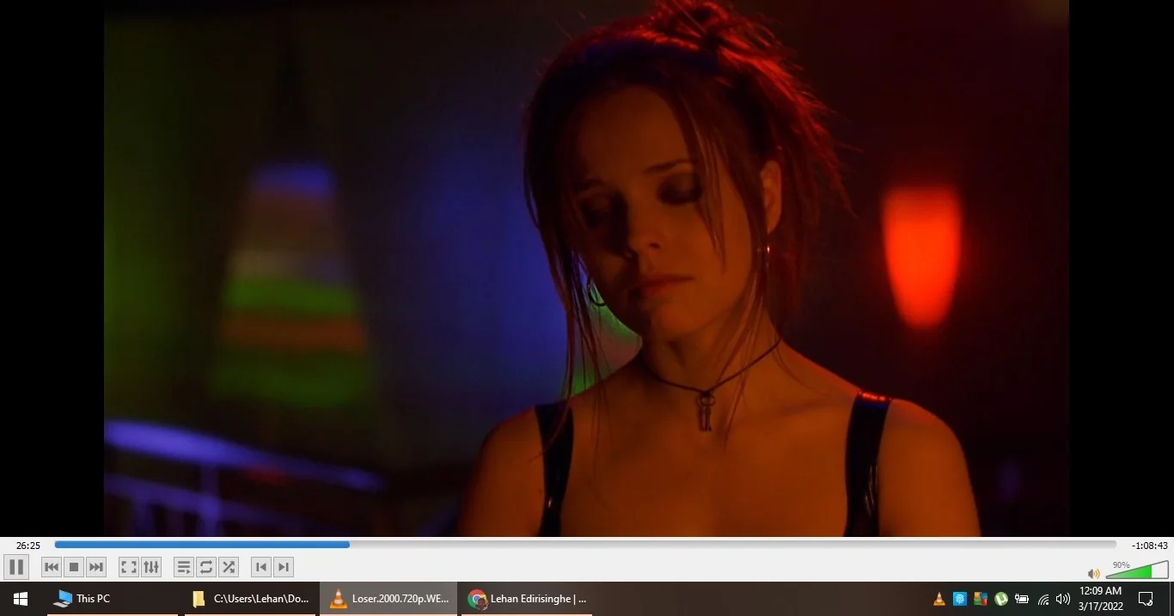The height and width of the screenshot is (616, 1174).
Task: Click the video playback area
Action: click(586, 268)
